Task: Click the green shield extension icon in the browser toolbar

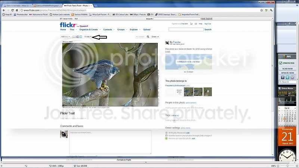Action: [266, 10]
